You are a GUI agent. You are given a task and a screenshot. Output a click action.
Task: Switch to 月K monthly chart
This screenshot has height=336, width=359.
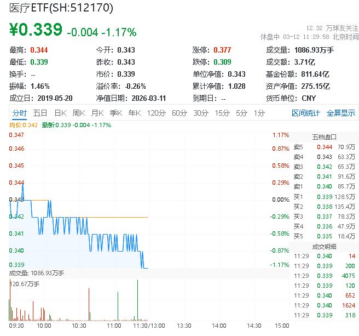[97, 113]
